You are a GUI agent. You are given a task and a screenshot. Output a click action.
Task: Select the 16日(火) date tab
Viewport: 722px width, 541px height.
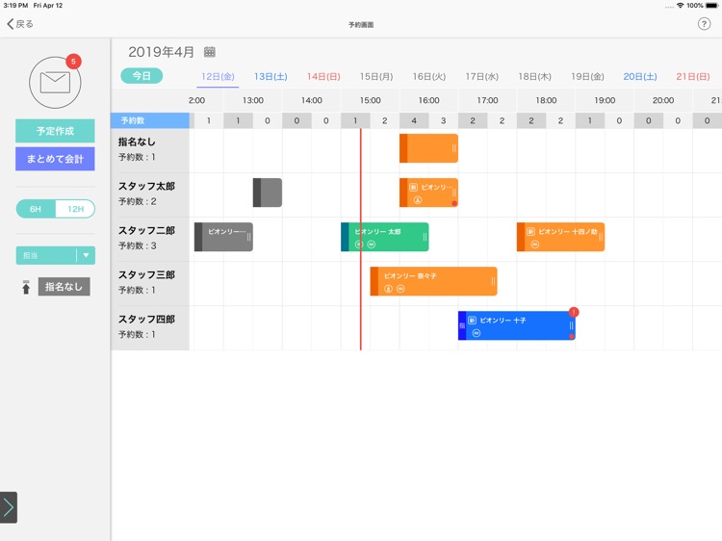click(429, 76)
